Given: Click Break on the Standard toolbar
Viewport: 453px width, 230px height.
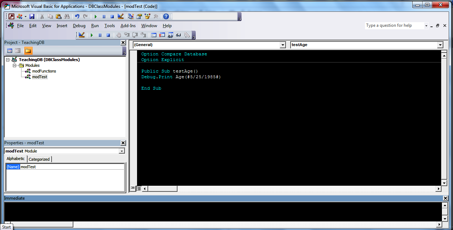Looking at the screenshot, I should coord(104,16).
